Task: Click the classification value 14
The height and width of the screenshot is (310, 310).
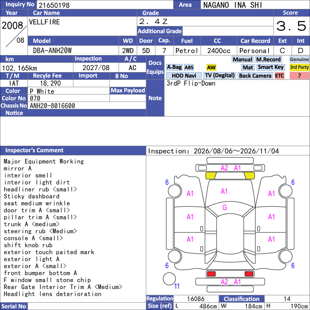Action: click(x=287, y=299)
